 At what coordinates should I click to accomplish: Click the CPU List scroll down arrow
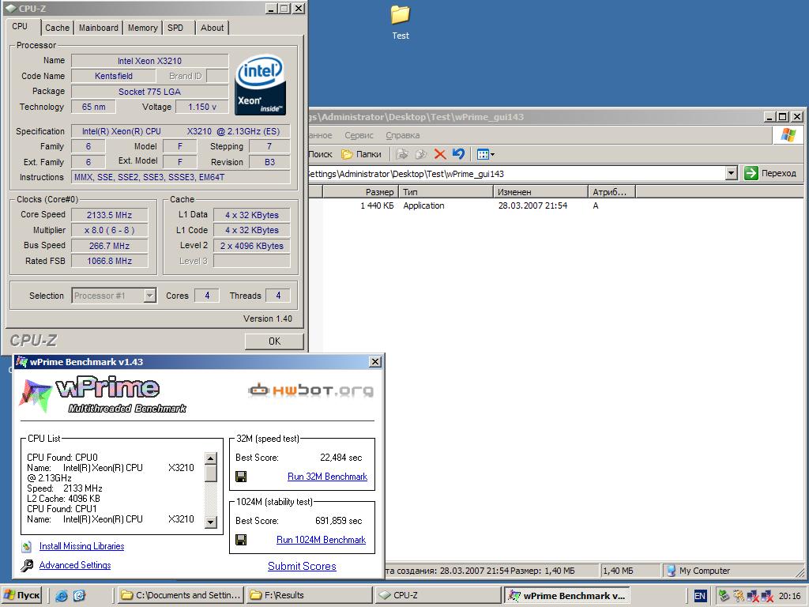210,522
